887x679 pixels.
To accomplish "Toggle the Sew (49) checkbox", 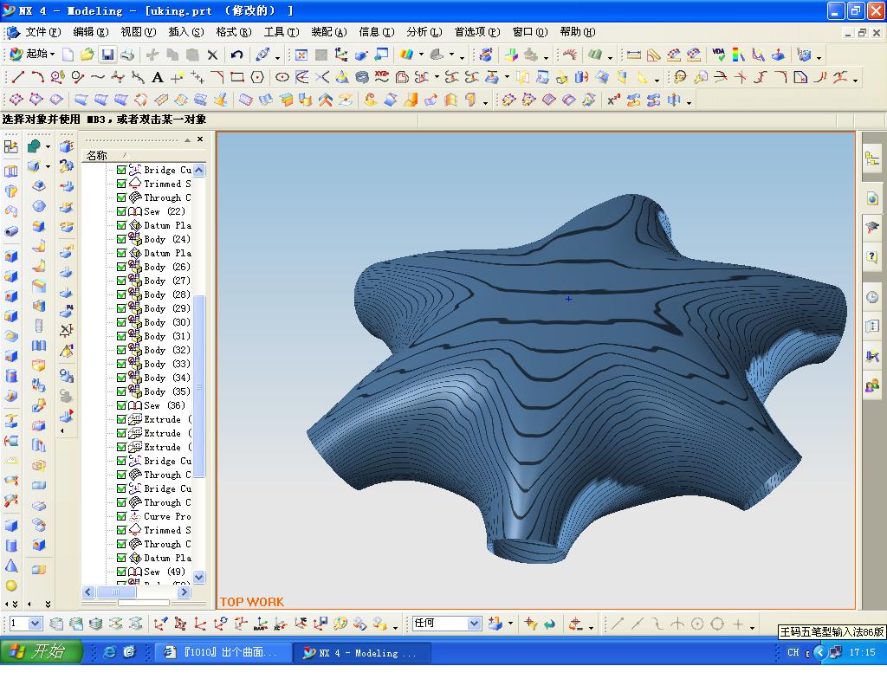I will point(121,572).
